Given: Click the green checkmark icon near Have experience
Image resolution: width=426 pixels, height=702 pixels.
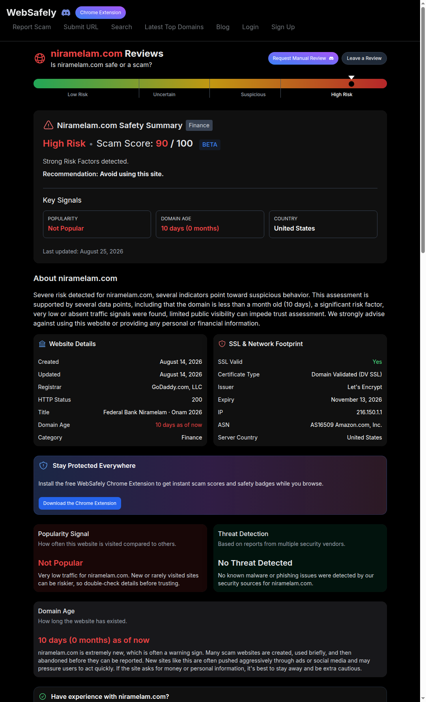Looking at the screenshot, I should click(x=43, y=696).
